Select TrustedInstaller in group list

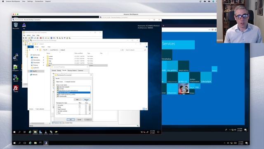(73, 96)
